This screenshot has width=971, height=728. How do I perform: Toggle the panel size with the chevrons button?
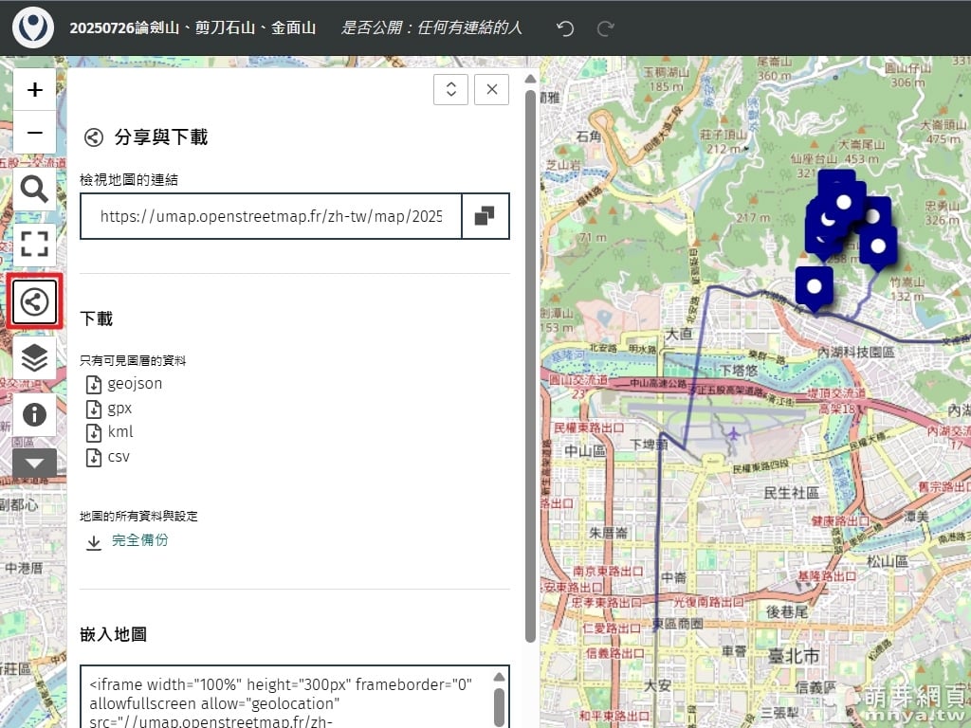[x=450, y=89]
